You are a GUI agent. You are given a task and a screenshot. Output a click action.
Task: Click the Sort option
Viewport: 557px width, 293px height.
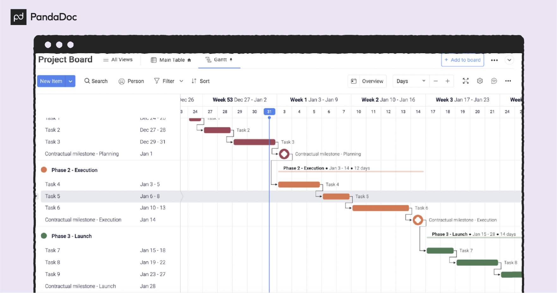(x=201, y=81)
